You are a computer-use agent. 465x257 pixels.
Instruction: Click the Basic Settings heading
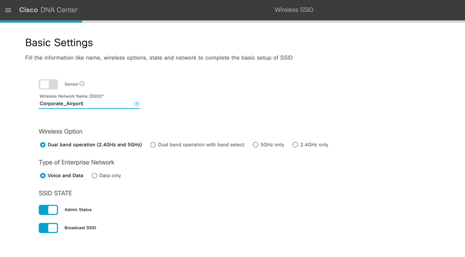click(59, 43)
